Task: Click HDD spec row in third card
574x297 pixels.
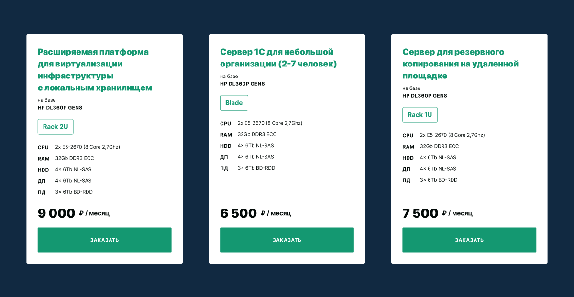Action: pyautogui.click(x=429, y=158)
